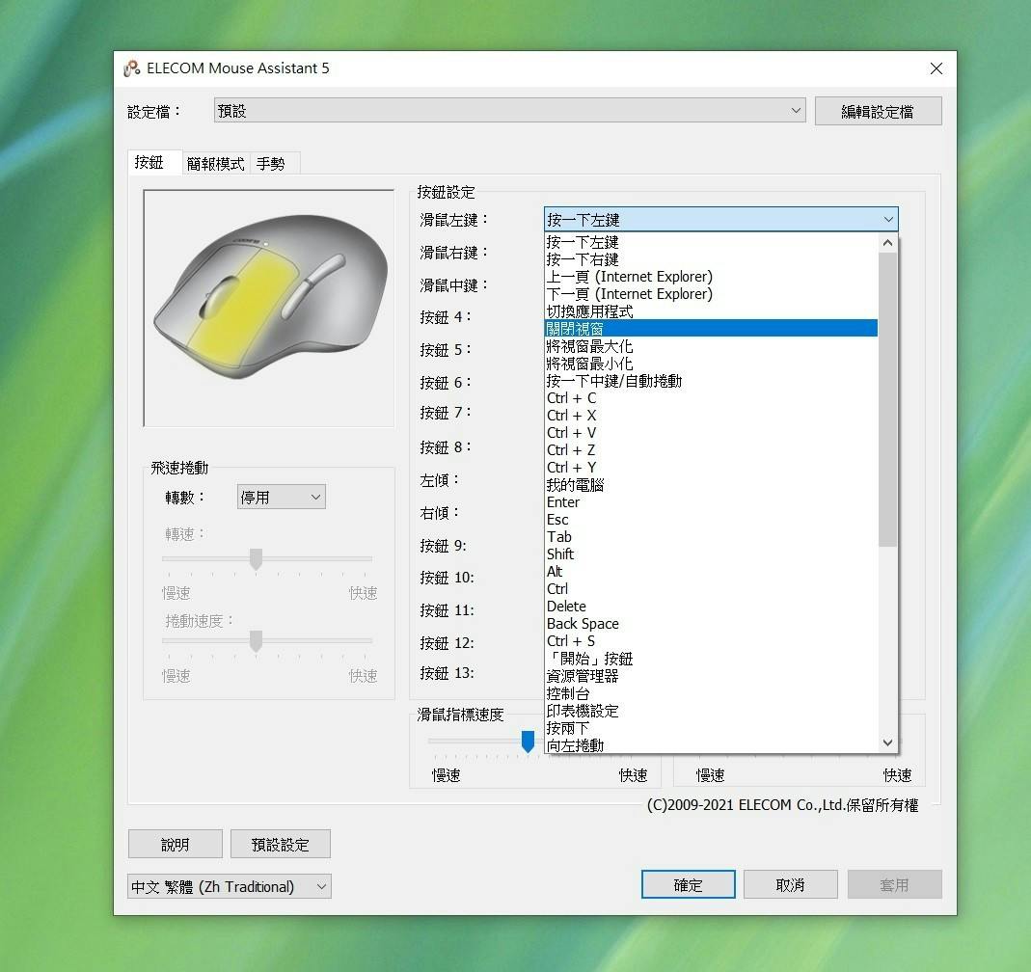This screenshot has width=1031, height=972.
Task: Choose 印表機設定 from the list
Action: click(712, 711)
